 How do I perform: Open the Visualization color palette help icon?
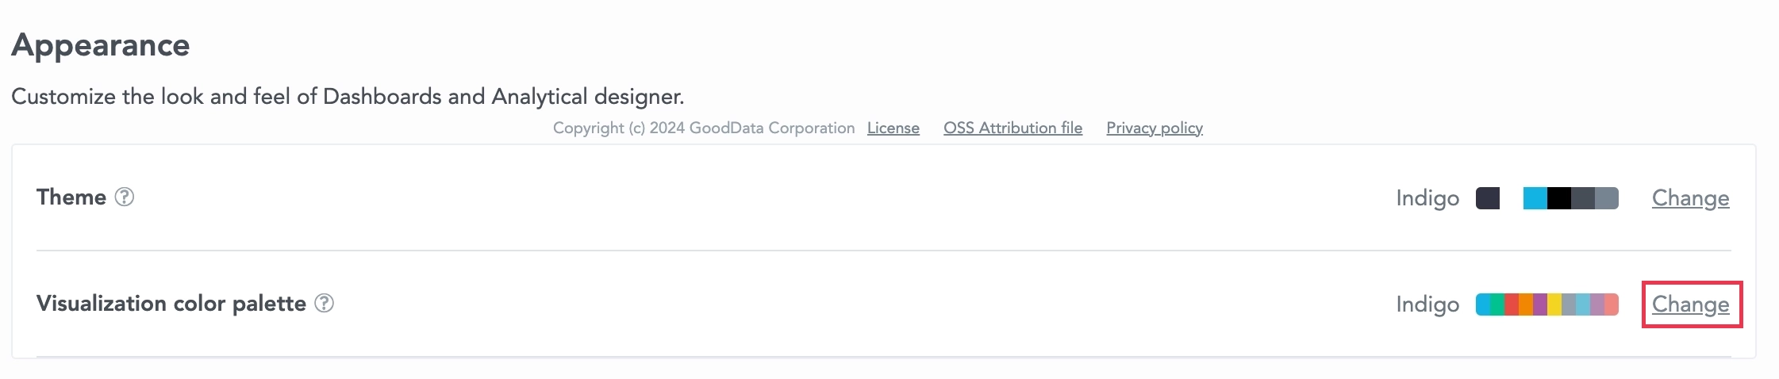tap(325, 303)
